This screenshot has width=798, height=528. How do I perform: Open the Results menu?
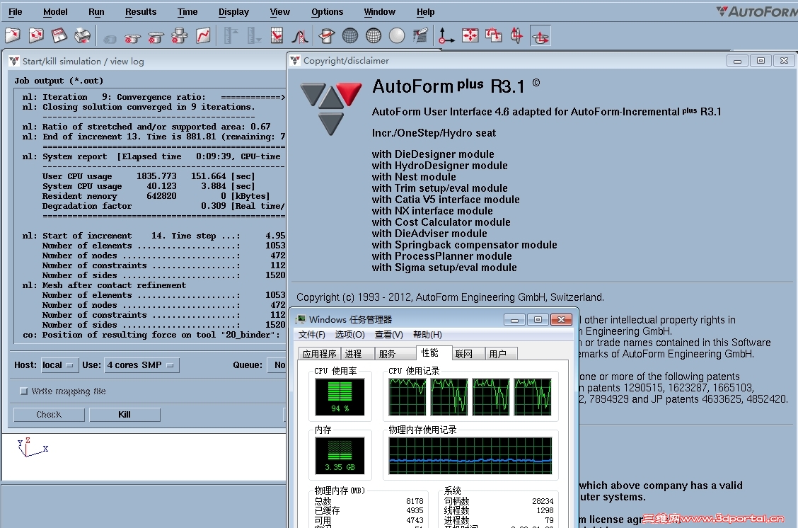pyautogui.click(x=141, y=12)
